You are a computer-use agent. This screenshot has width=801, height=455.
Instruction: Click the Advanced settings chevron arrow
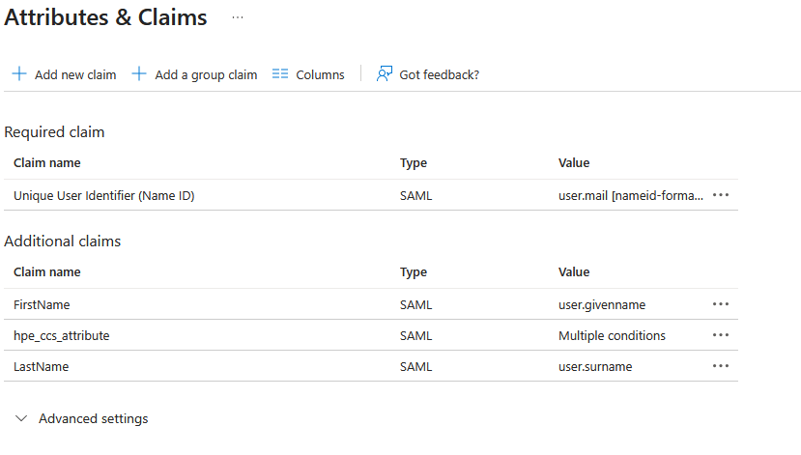click(21, 419)
